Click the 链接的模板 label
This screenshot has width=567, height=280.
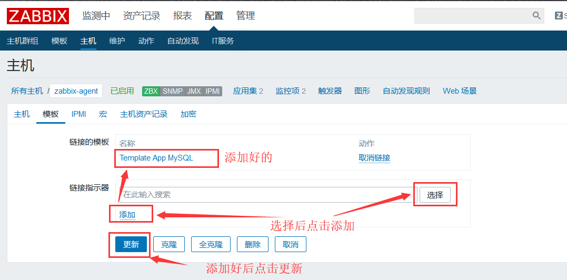pyautogui.click(x=89, y=142)
